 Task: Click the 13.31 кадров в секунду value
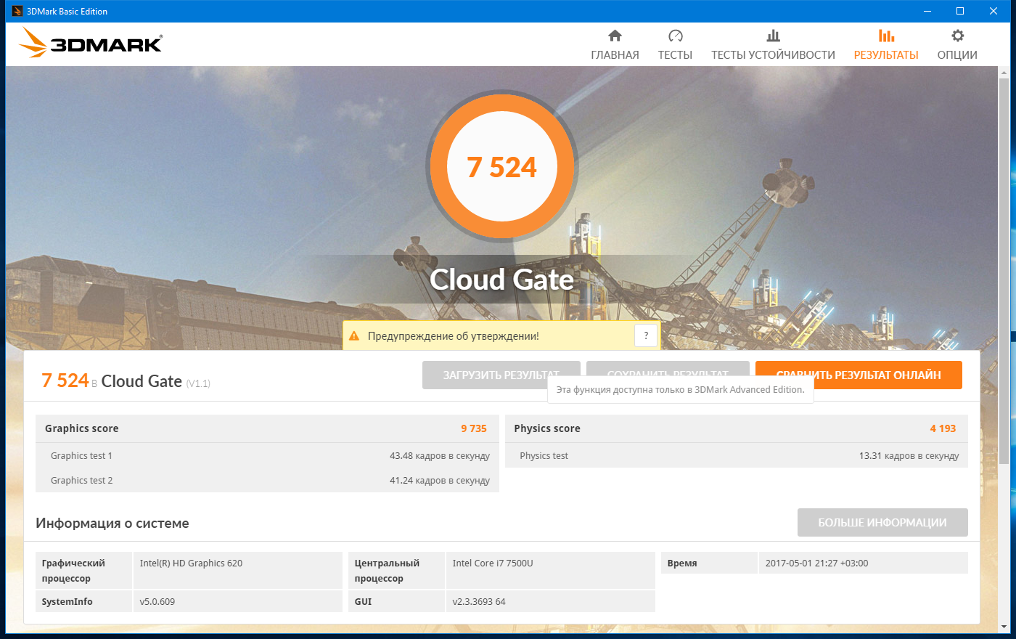(909, 456)
